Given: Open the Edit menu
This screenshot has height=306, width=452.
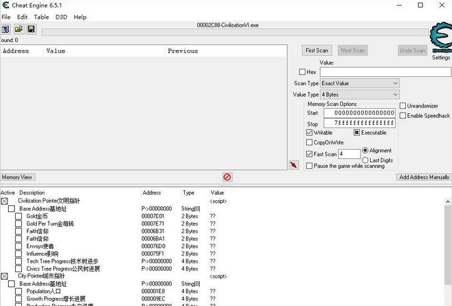Looking at the screenshot, I should (x=22, y=17).
